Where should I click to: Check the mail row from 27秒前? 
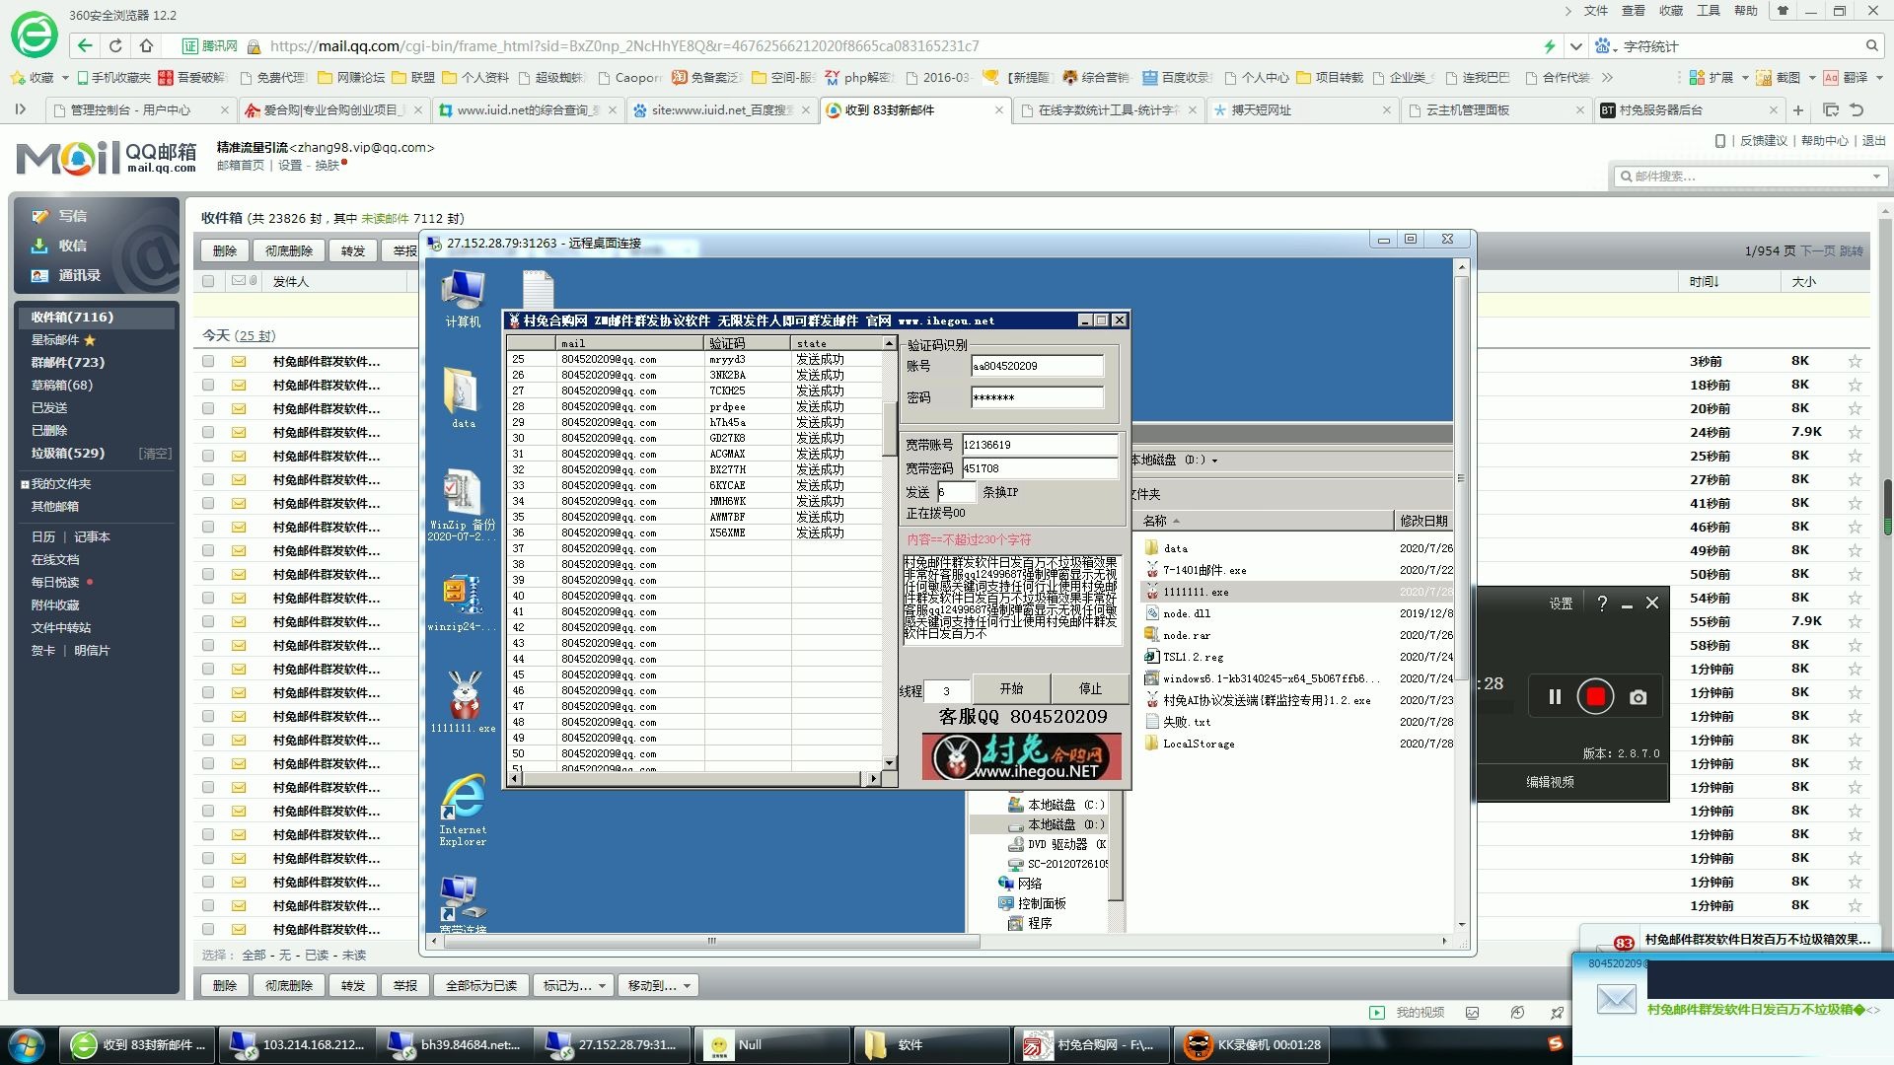point(208,479)
